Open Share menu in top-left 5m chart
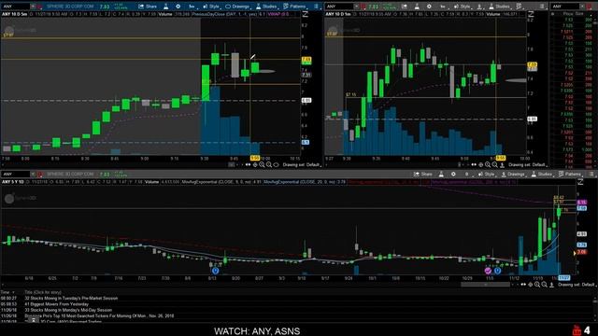 coord(148,7)
